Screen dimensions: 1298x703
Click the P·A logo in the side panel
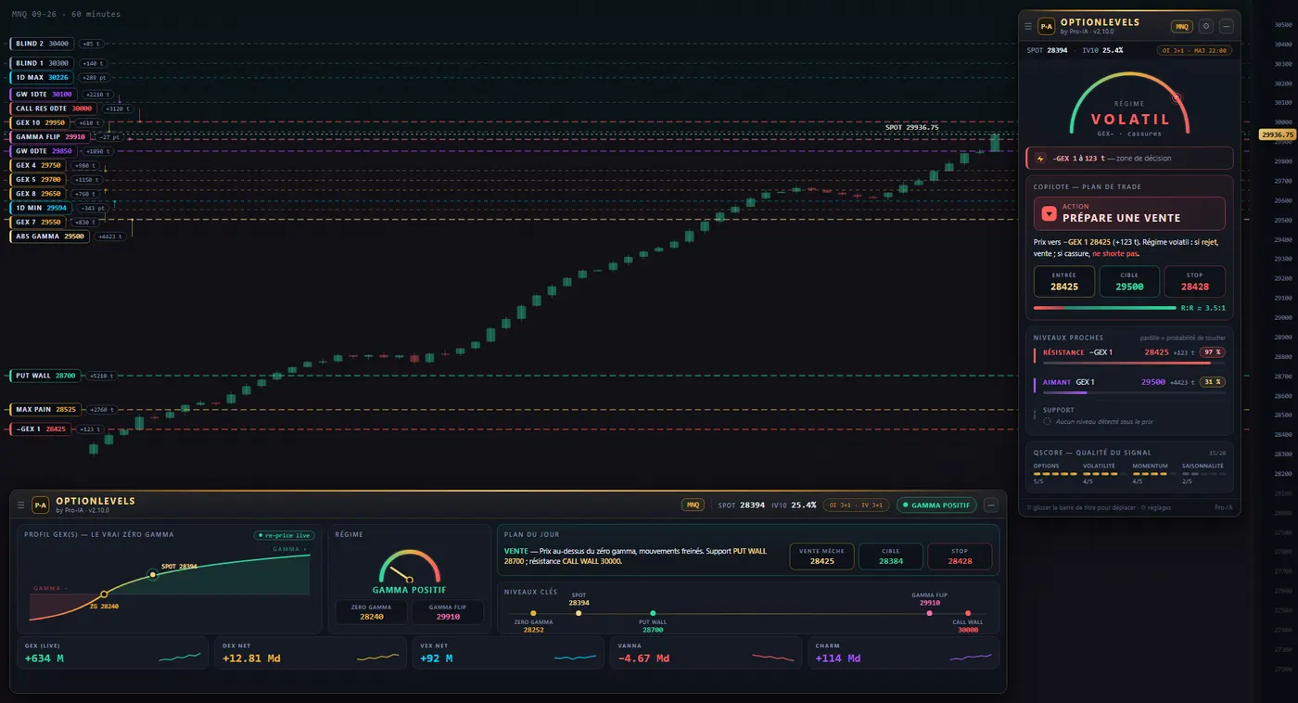point(1046,26)
